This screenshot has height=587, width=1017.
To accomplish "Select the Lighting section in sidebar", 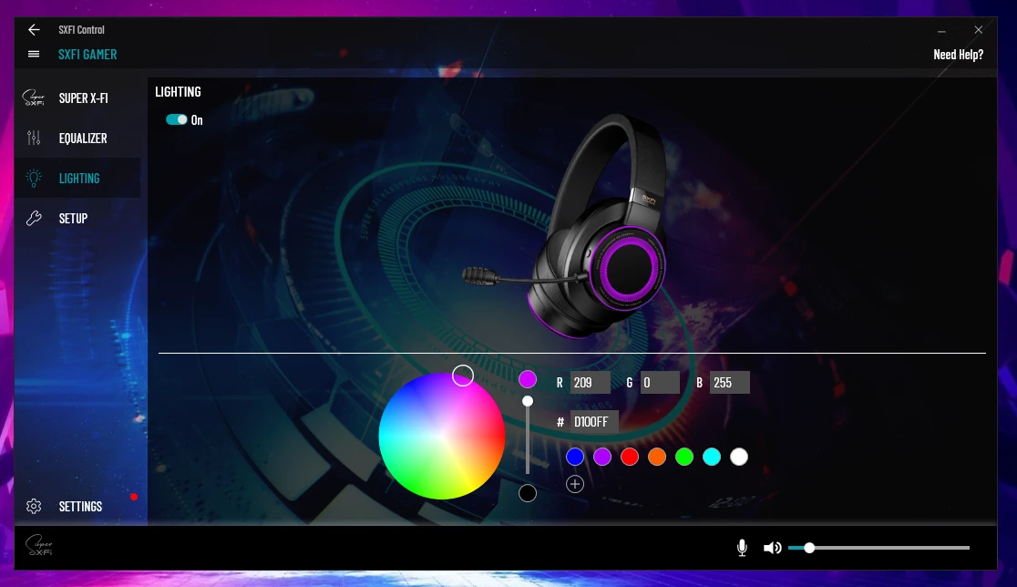I will 77,178.
